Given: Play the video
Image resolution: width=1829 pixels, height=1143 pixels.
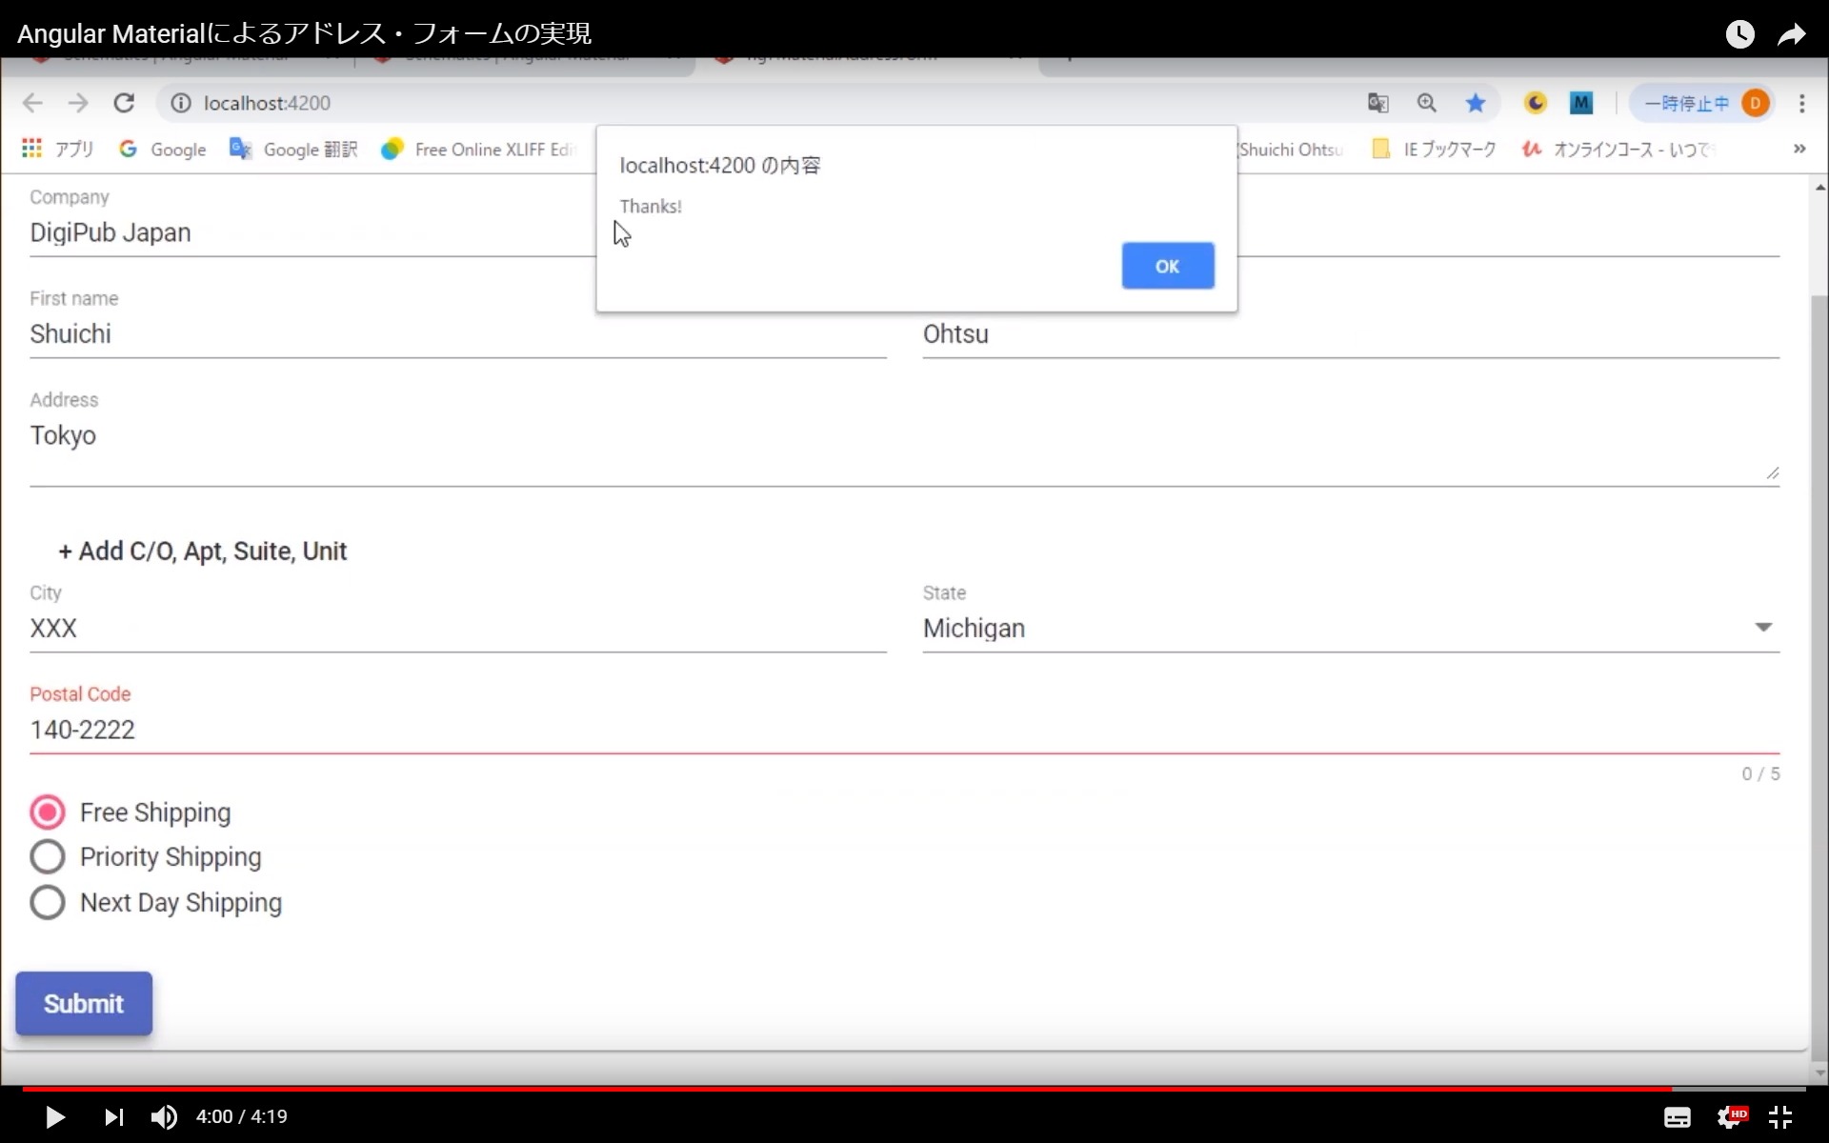Looking at the screenshot, I should 55,1116.
